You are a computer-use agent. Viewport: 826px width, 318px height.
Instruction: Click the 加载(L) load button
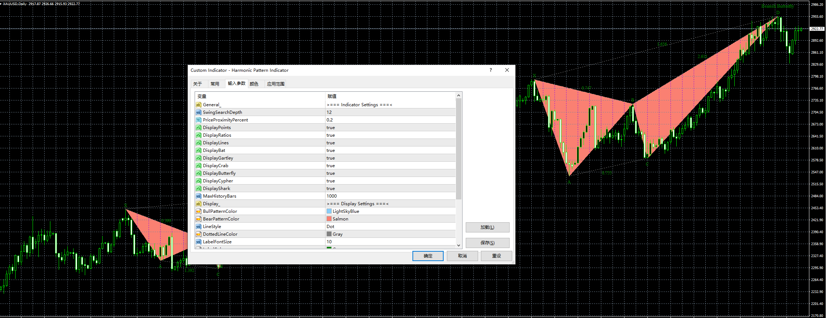(487, 227)
